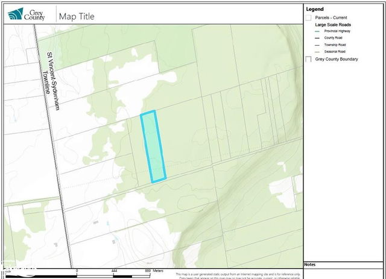The image size is (386, 279).
Task: Click the Notes heading
Action: click(x=309, y=265)
